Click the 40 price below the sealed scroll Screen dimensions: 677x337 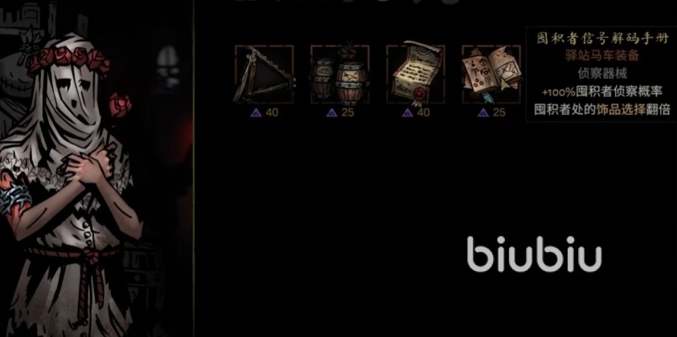[x=416, y=112]
